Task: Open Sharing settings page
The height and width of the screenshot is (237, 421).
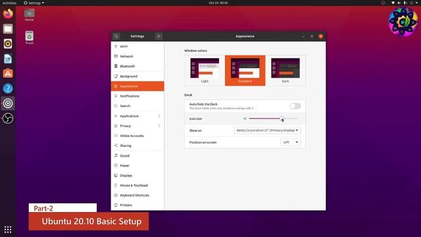Action: tap(137, 145)
